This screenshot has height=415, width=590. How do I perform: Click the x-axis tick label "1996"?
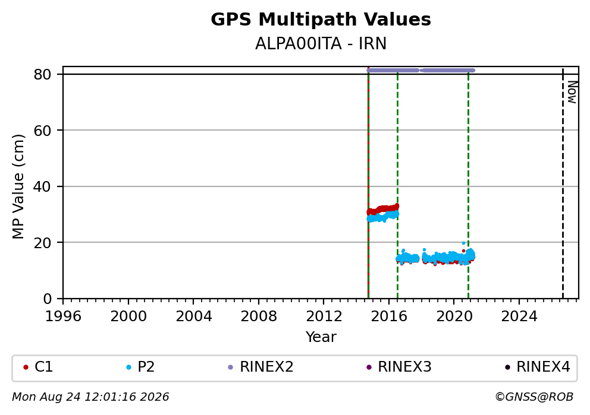pyautogui.click(x=63, y=316)
